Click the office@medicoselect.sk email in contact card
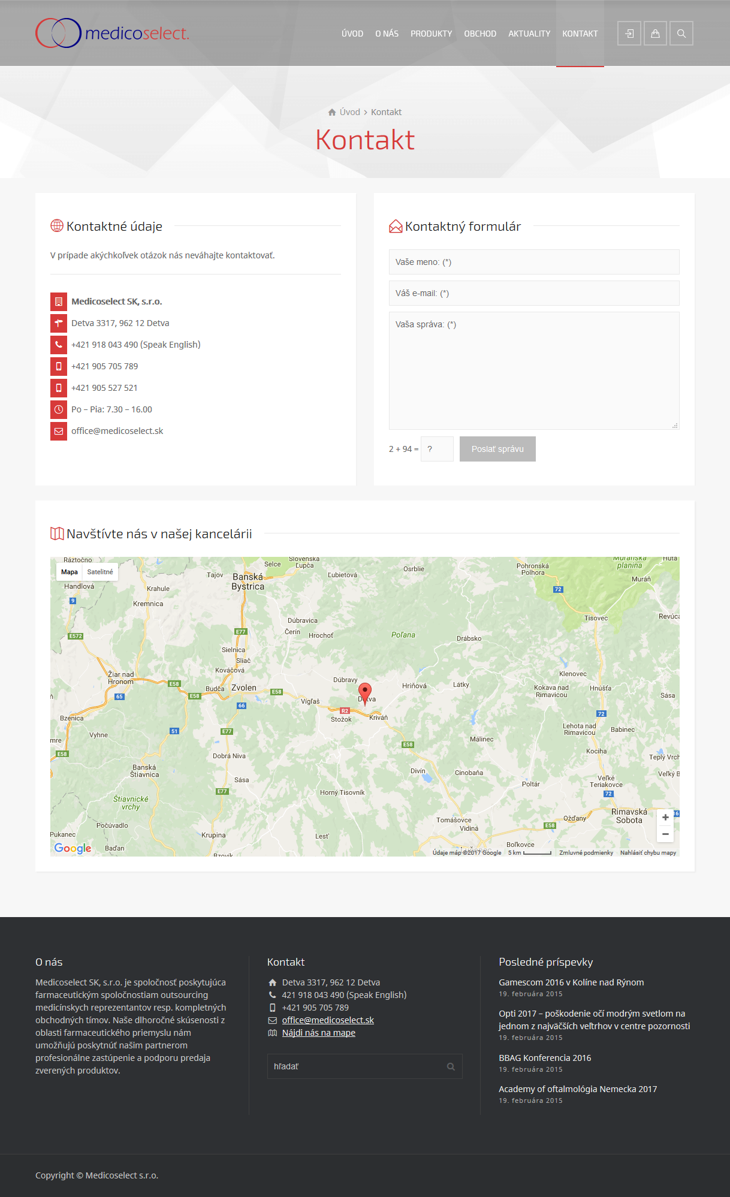 (117, 431)
